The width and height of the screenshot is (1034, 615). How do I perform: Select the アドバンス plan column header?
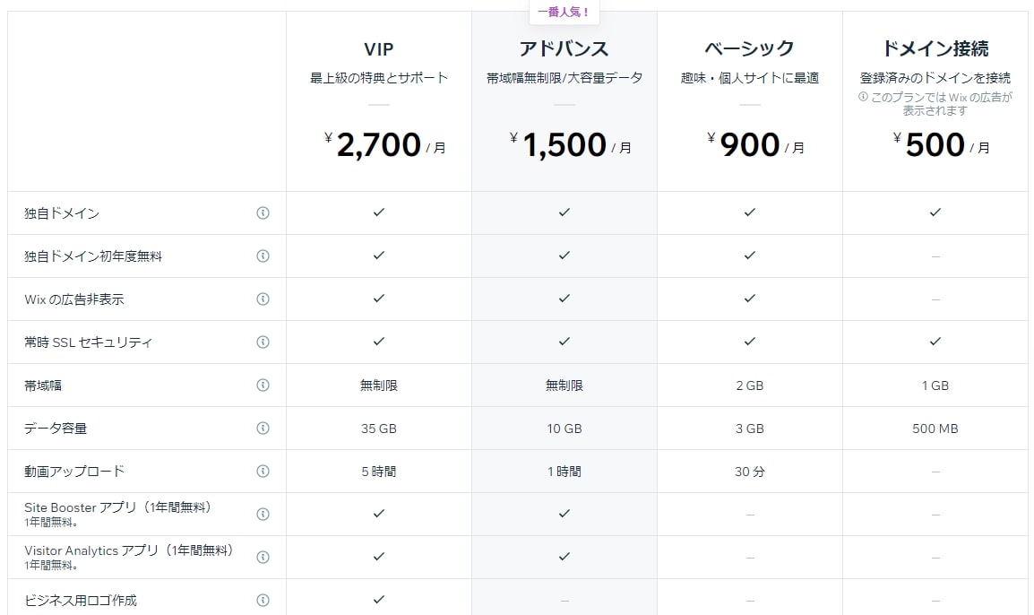pos(564,48)
